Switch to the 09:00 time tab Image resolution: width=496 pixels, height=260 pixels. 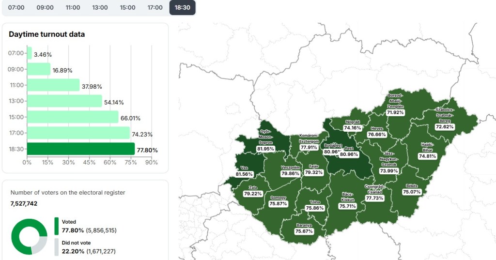45,8
